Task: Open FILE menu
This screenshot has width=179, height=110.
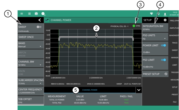Action: (175, 102)
